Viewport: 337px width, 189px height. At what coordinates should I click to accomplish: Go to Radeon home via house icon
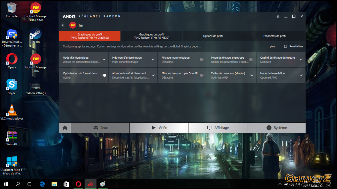[x=65, y=128]
